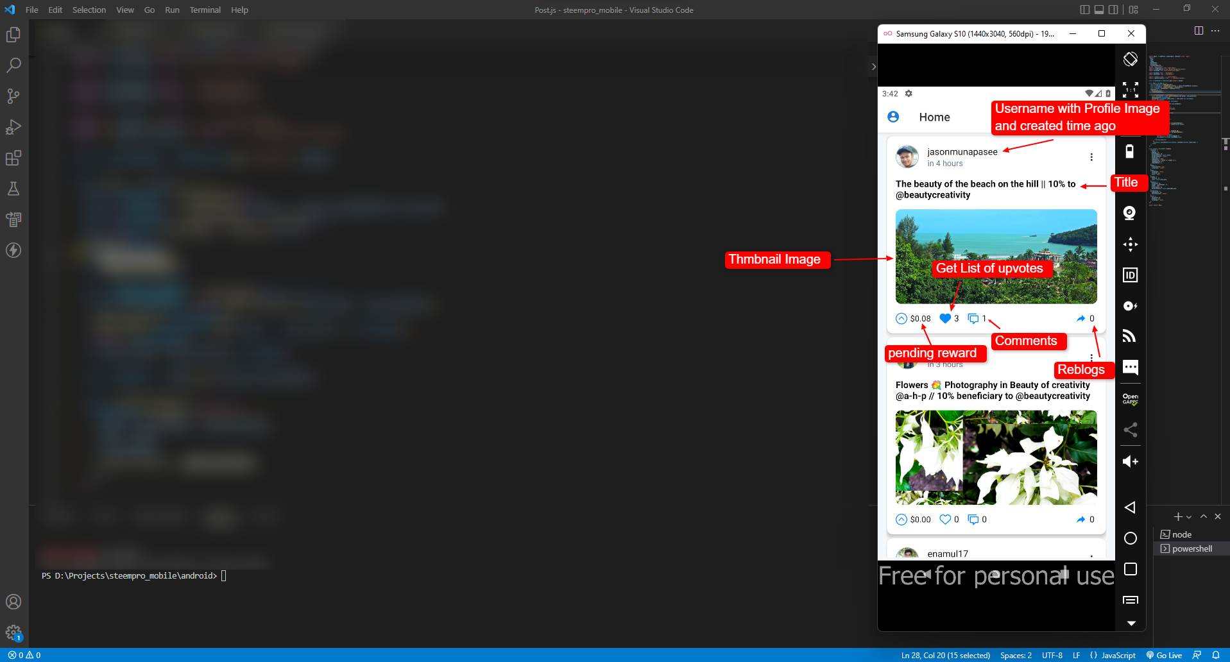Open the View menu
Viewport: 1230px width, 662px height.
coord(125,10)
